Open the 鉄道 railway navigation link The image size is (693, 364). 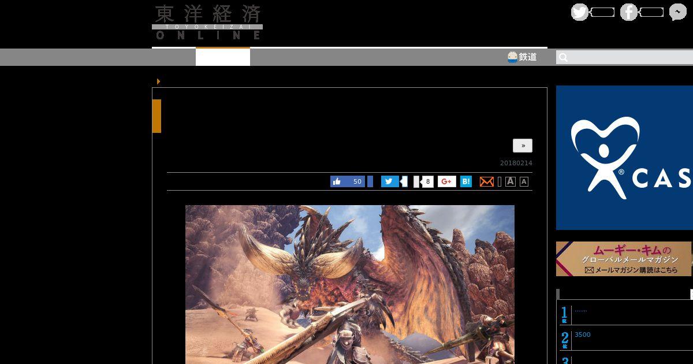point(522,57)
